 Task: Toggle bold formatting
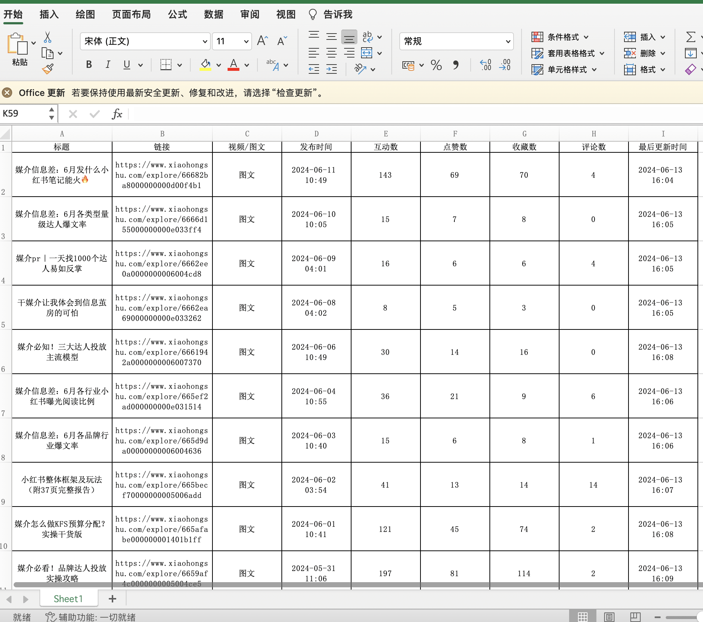coord(89,65)
